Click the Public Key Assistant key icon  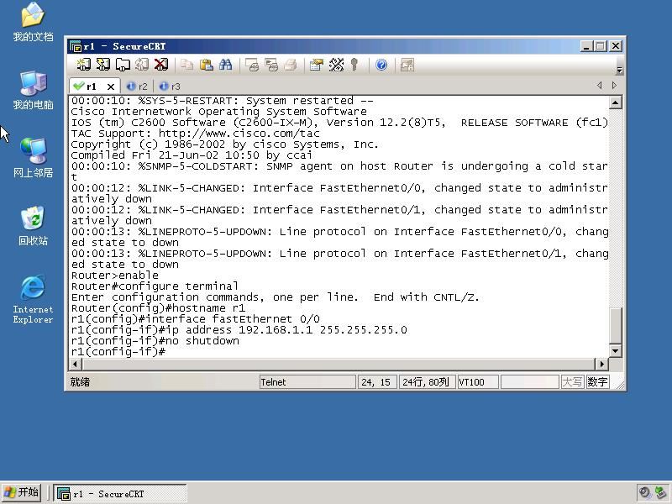click(x=354, y=65)
